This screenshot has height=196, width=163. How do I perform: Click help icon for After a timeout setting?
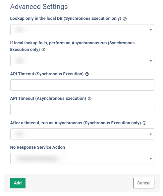tap(144, 123)
